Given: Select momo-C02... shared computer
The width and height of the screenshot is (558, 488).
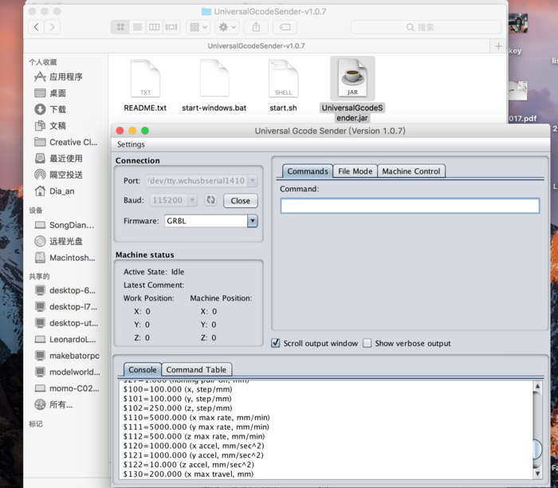Looking at the screenshot, I should (66, 388).
